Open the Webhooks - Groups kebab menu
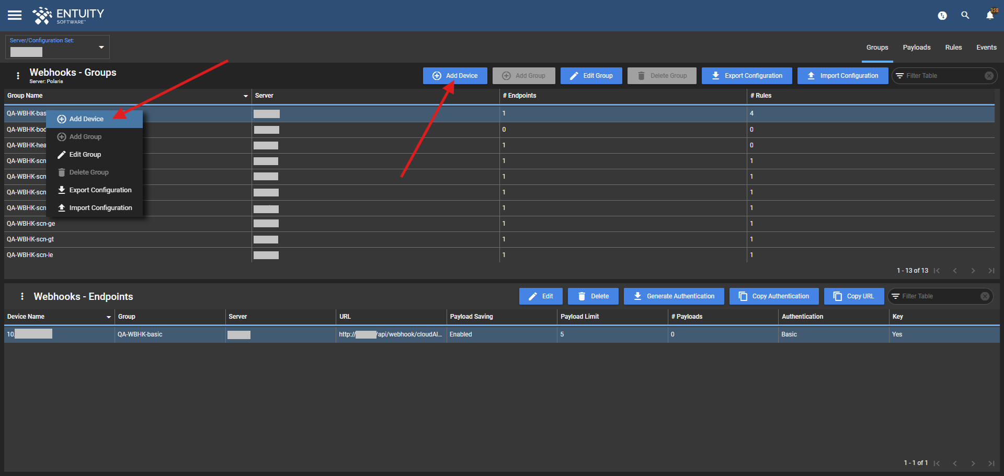Viewport: 1004px width, 476px height. 18,76
